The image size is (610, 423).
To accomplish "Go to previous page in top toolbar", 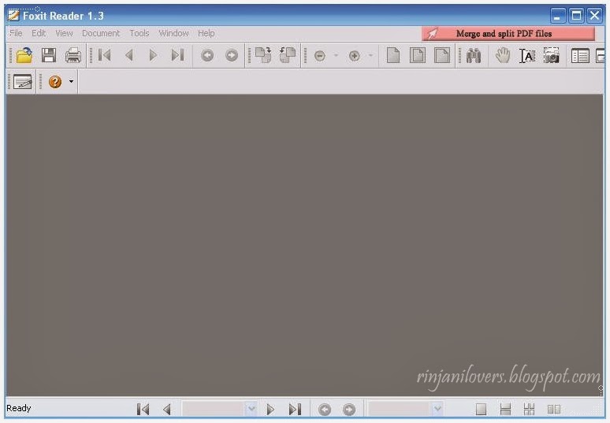I will [x=129, y=55].
